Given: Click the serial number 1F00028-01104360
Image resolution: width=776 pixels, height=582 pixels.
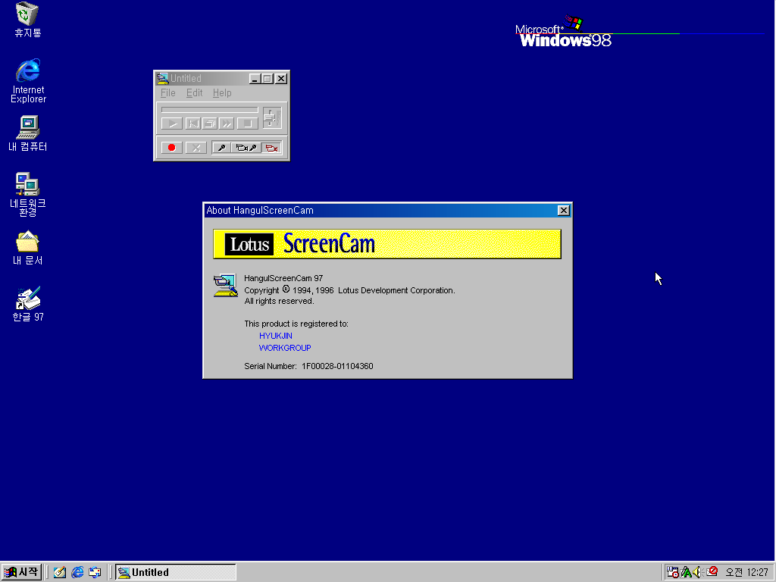Looking at the screenshot, I should [337, 366].
